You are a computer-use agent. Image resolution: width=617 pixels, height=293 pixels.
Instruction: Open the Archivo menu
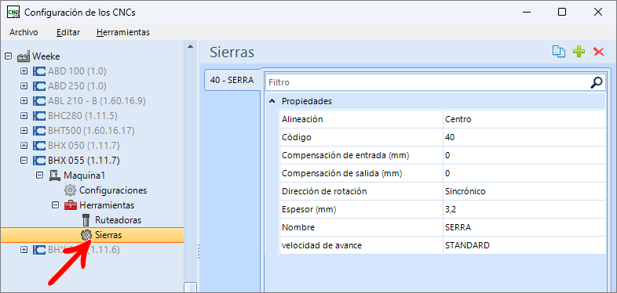coord(24,32)
